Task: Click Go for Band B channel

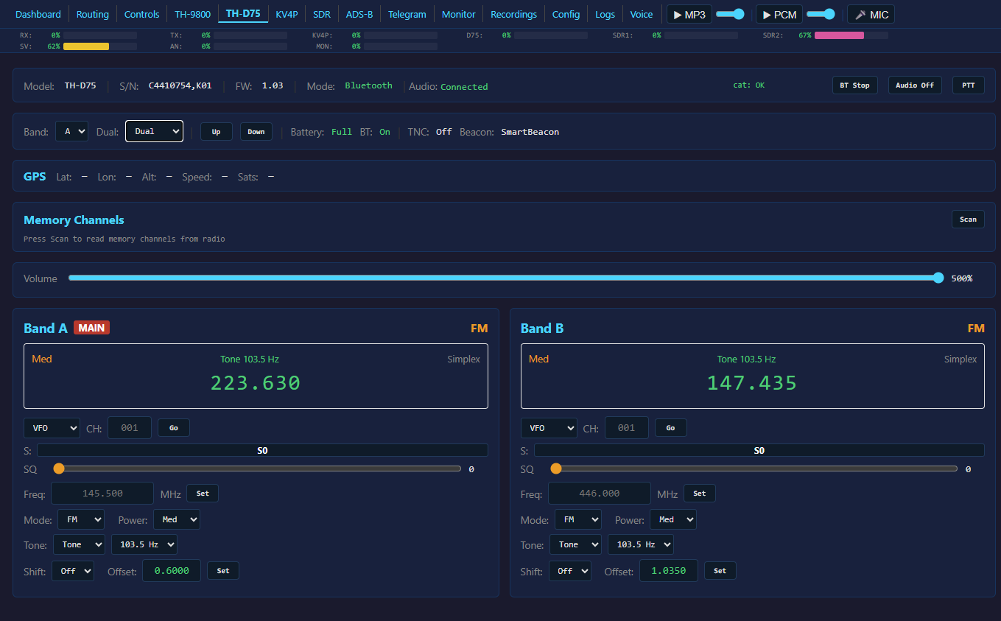Action: 670,428
